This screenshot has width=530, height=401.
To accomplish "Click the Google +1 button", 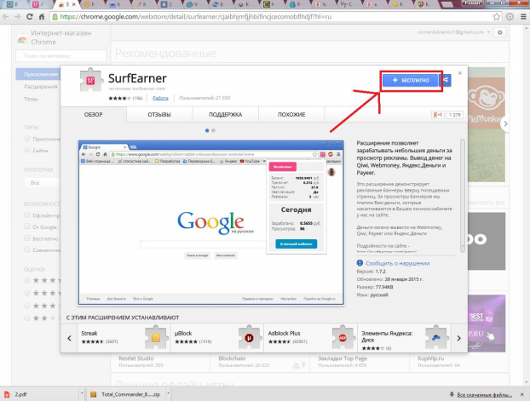I will point(438,115).
